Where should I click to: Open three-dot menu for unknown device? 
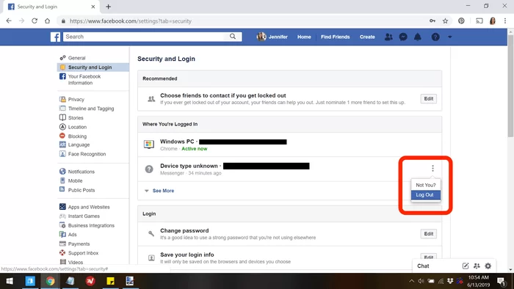(x=432, y=168)
